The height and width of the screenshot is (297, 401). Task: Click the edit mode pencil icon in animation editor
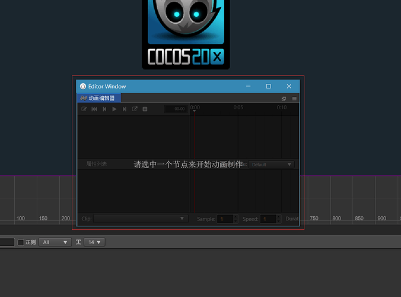(x=84, y=109)
